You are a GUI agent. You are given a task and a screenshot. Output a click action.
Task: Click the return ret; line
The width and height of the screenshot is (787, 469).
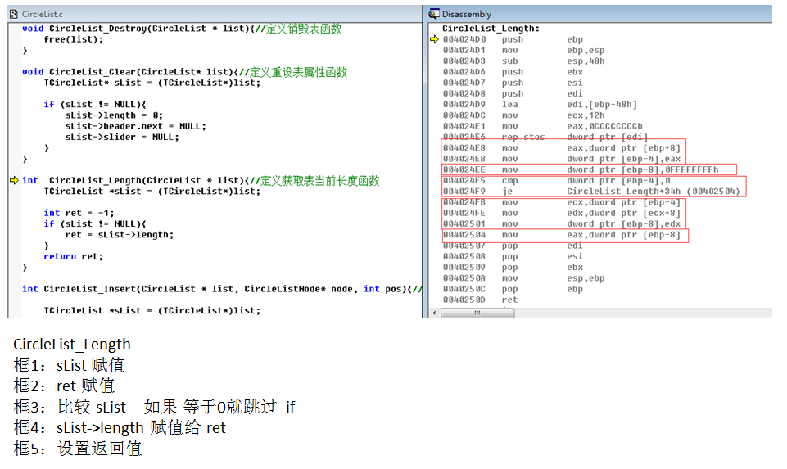click(x=73, y=256)
